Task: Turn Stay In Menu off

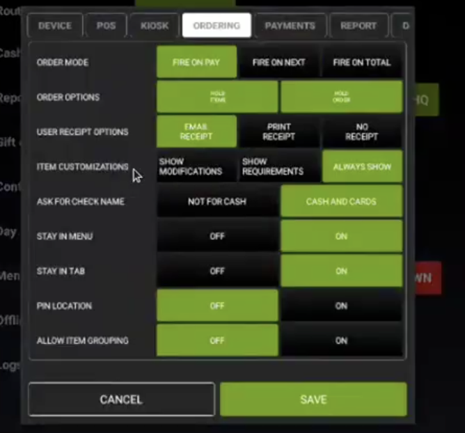Action: (x=217, y=236)
